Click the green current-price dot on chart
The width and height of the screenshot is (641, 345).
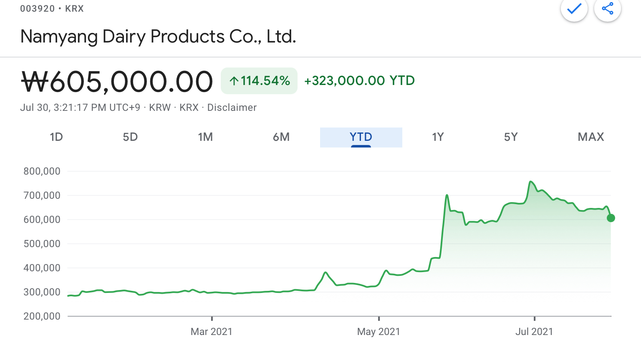611,218
